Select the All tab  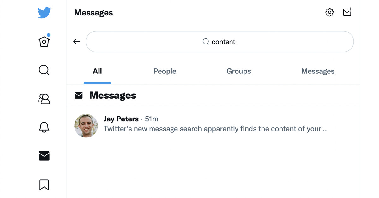tap(97, 71)
